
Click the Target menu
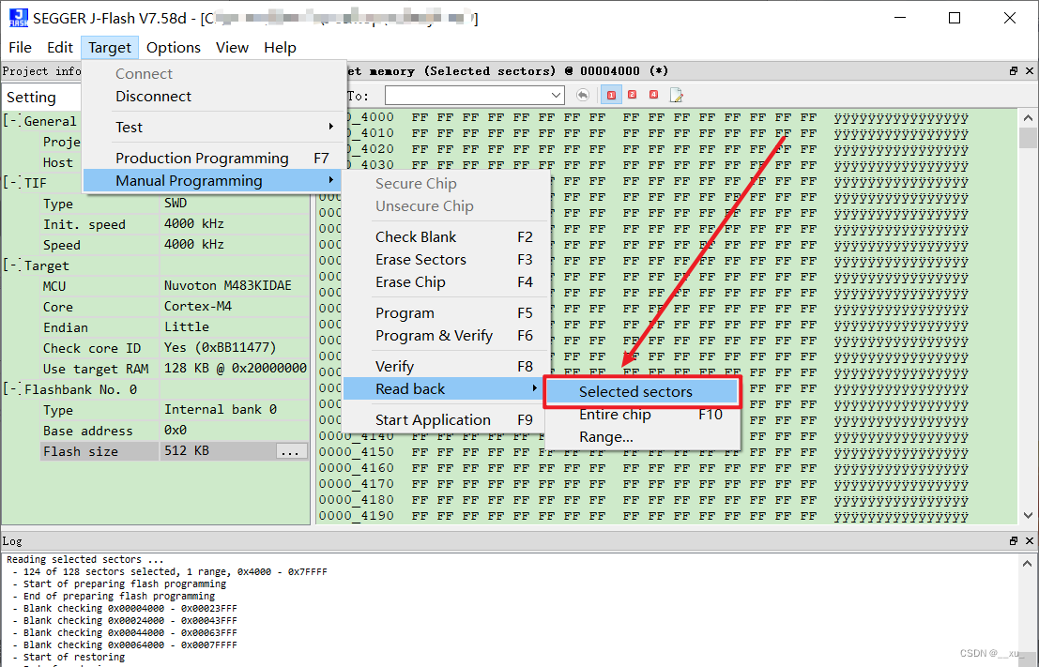(x=109, y=48)
